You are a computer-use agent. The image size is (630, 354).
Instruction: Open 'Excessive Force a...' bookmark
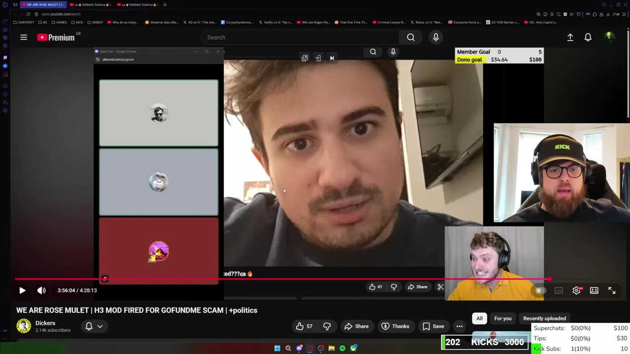pos(464,22)
